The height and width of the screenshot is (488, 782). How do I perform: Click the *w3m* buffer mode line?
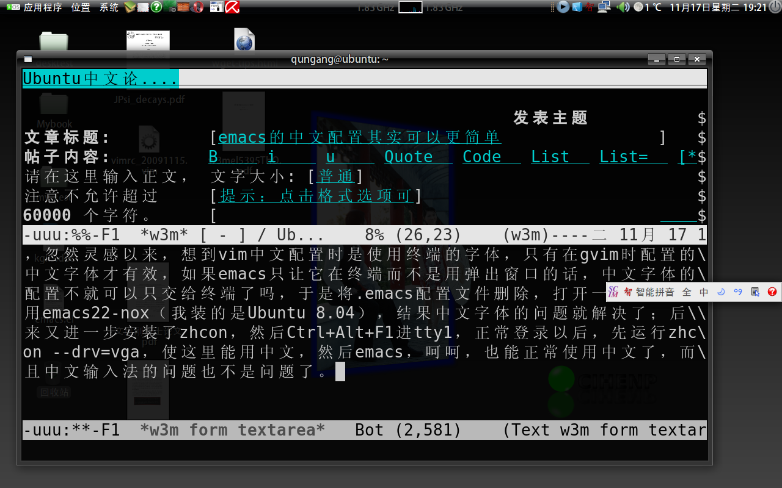tap(365, 235)
